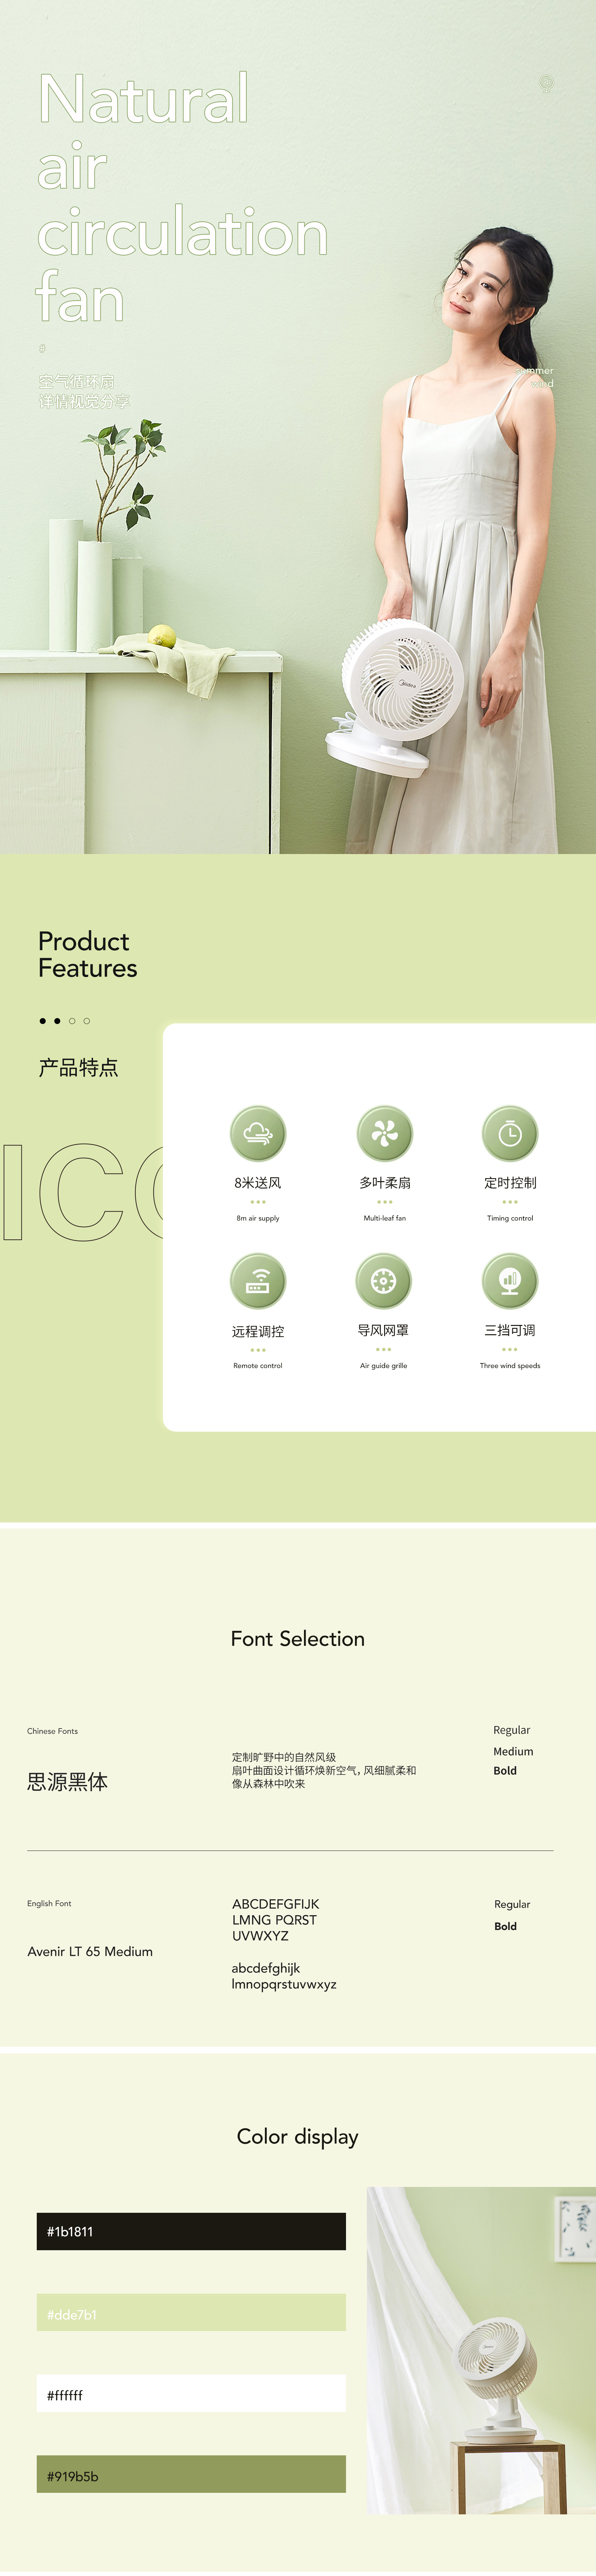Click the Three wind speeds icon

tap(510, 1281)
